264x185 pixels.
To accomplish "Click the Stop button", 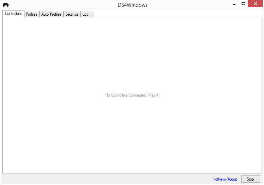I will point(250,179).
